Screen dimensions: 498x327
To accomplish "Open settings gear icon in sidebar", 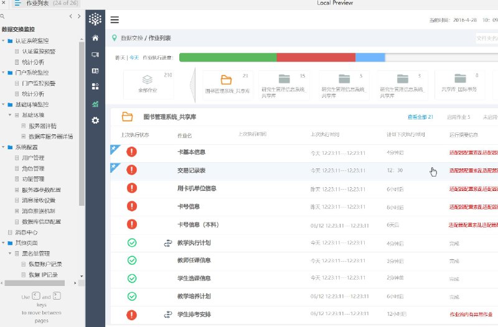I will pos(95,121).
